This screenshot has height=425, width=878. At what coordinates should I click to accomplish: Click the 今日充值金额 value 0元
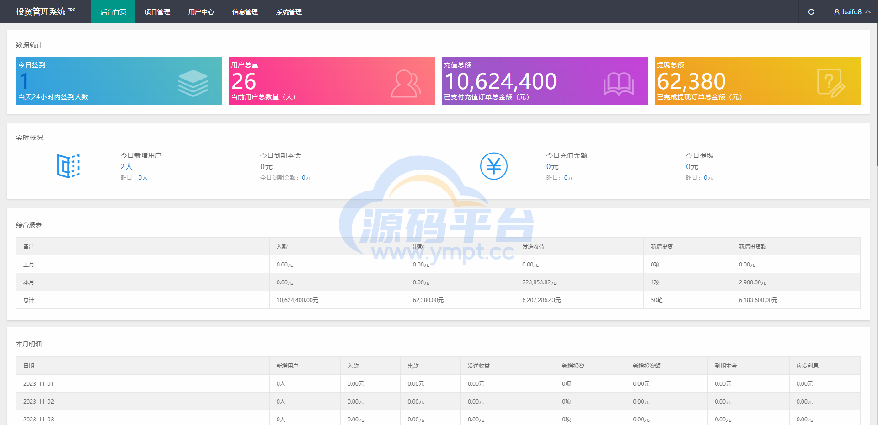tap(552, 167)
